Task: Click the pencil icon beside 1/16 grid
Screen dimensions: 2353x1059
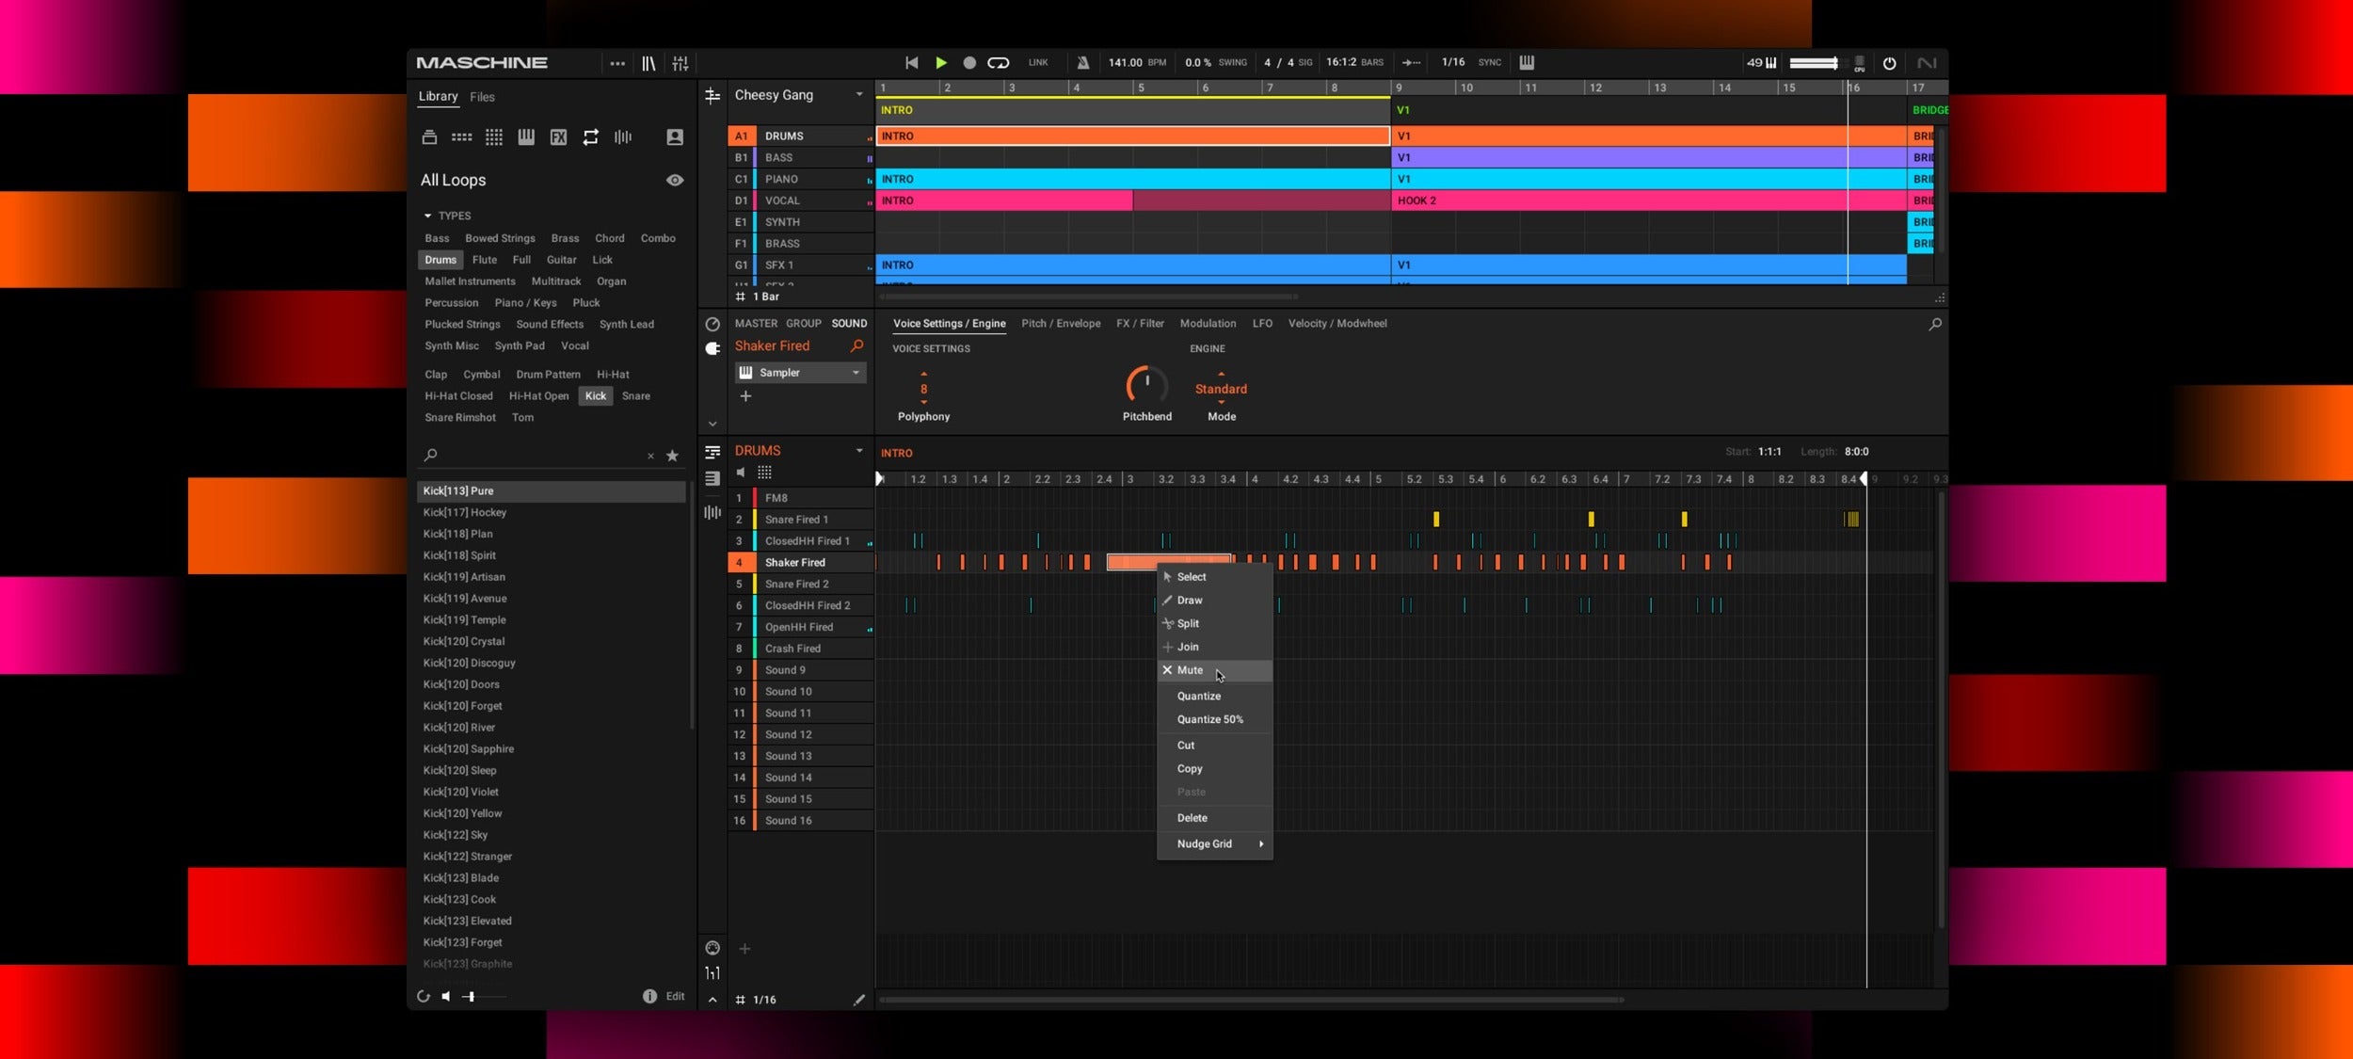Action: pos(858,1000)
